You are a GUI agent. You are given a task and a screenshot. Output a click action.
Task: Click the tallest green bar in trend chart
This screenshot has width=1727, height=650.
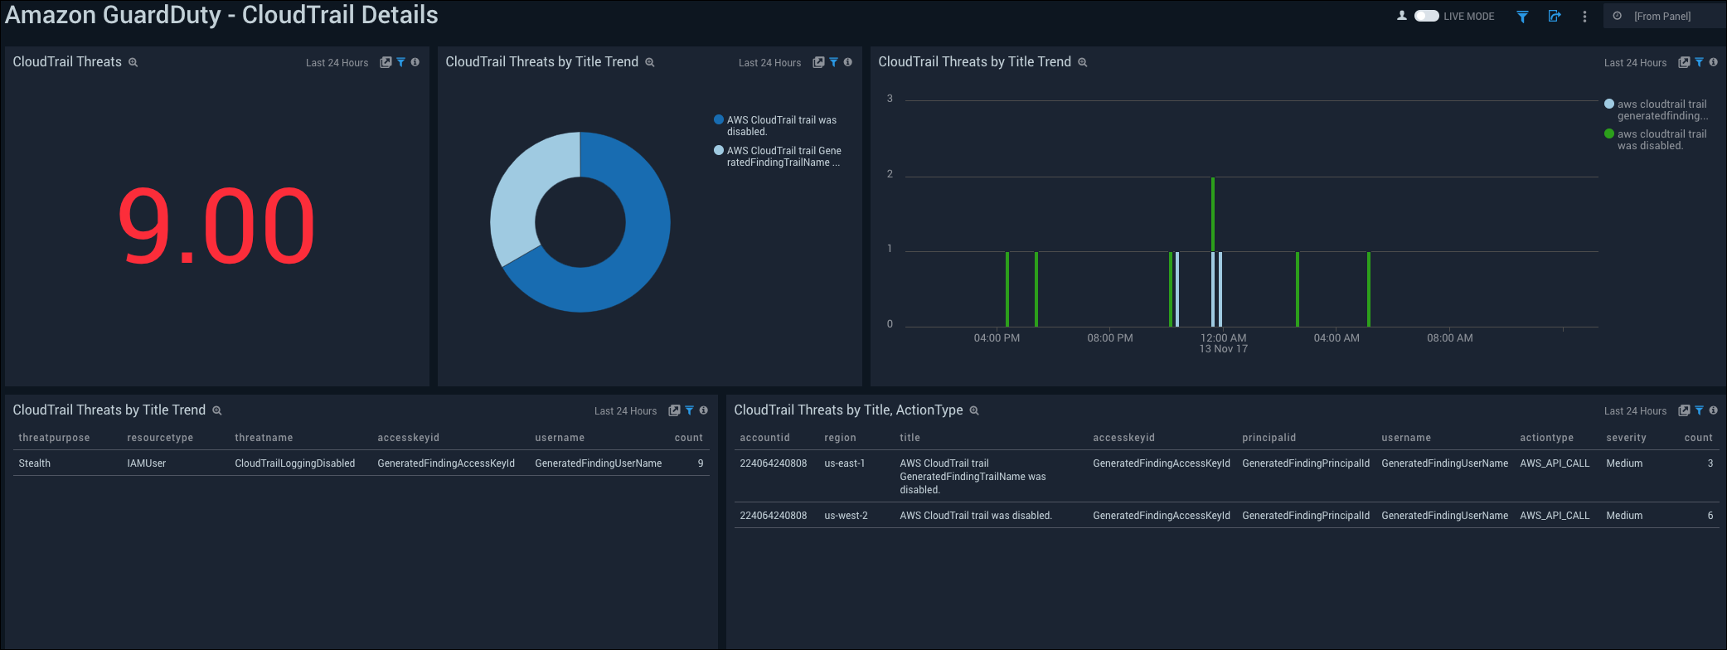pyautogui.click(x=1213, y=214)
